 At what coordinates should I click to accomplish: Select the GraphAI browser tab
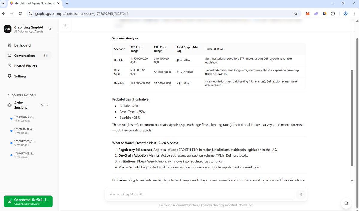pyautogui.click(x=35, y=3)
